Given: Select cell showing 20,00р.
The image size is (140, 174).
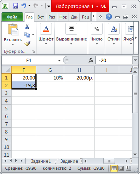Looking at the screenshot, I should (79, 78).
